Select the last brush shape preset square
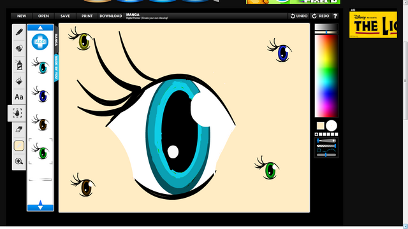 point(337,134)
